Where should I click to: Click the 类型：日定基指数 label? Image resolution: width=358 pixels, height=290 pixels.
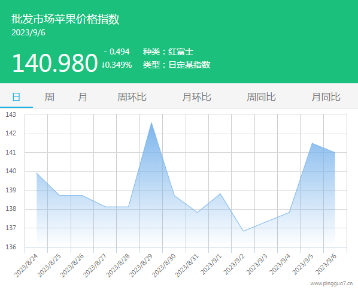177,65
